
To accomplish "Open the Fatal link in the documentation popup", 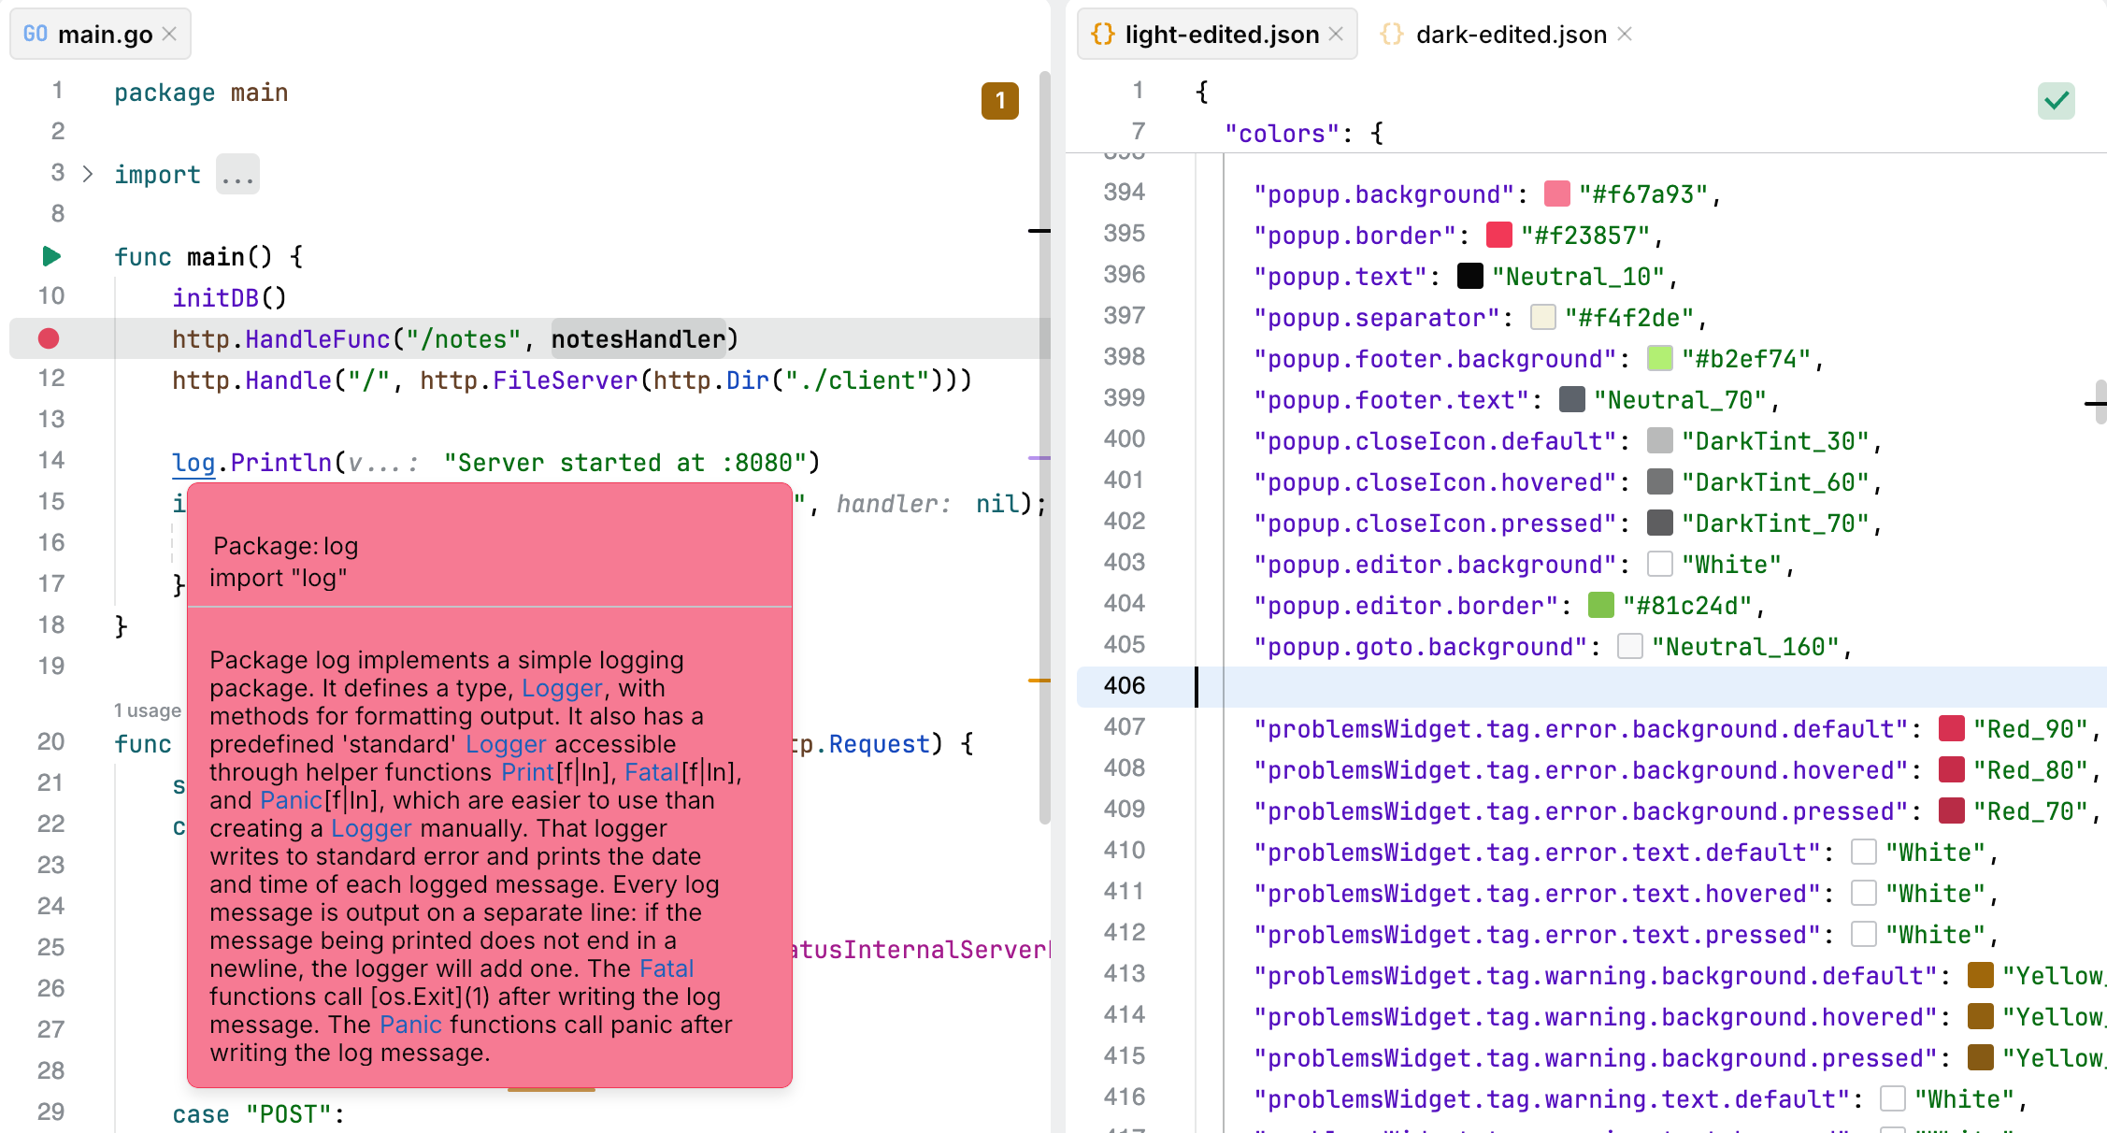I will pyautogui.click(x=652, y=772).
